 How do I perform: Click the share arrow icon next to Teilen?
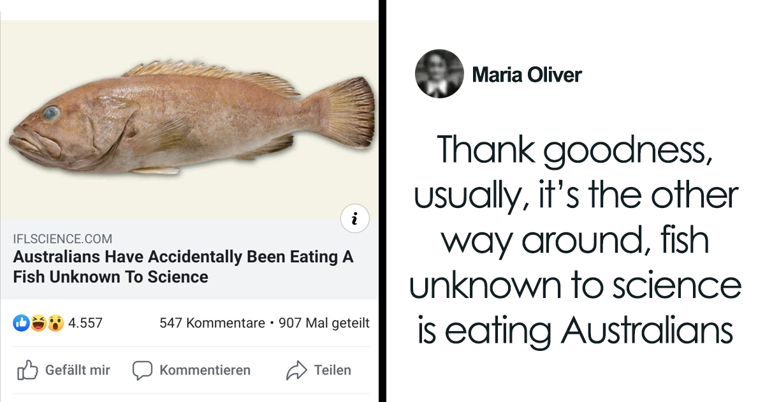pos(297,369)
